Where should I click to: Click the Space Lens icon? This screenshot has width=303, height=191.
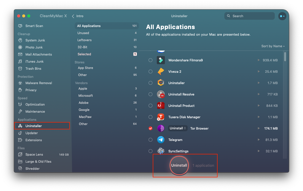pyautogui.click(x=20, y=155)
